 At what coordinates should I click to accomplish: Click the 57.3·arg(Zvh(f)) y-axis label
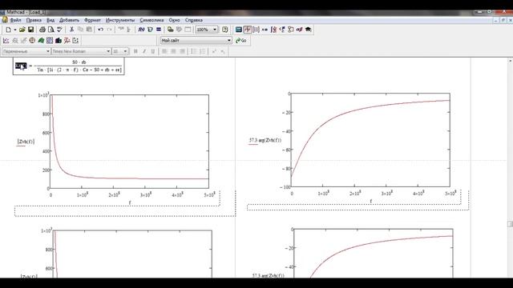point(265,141)
